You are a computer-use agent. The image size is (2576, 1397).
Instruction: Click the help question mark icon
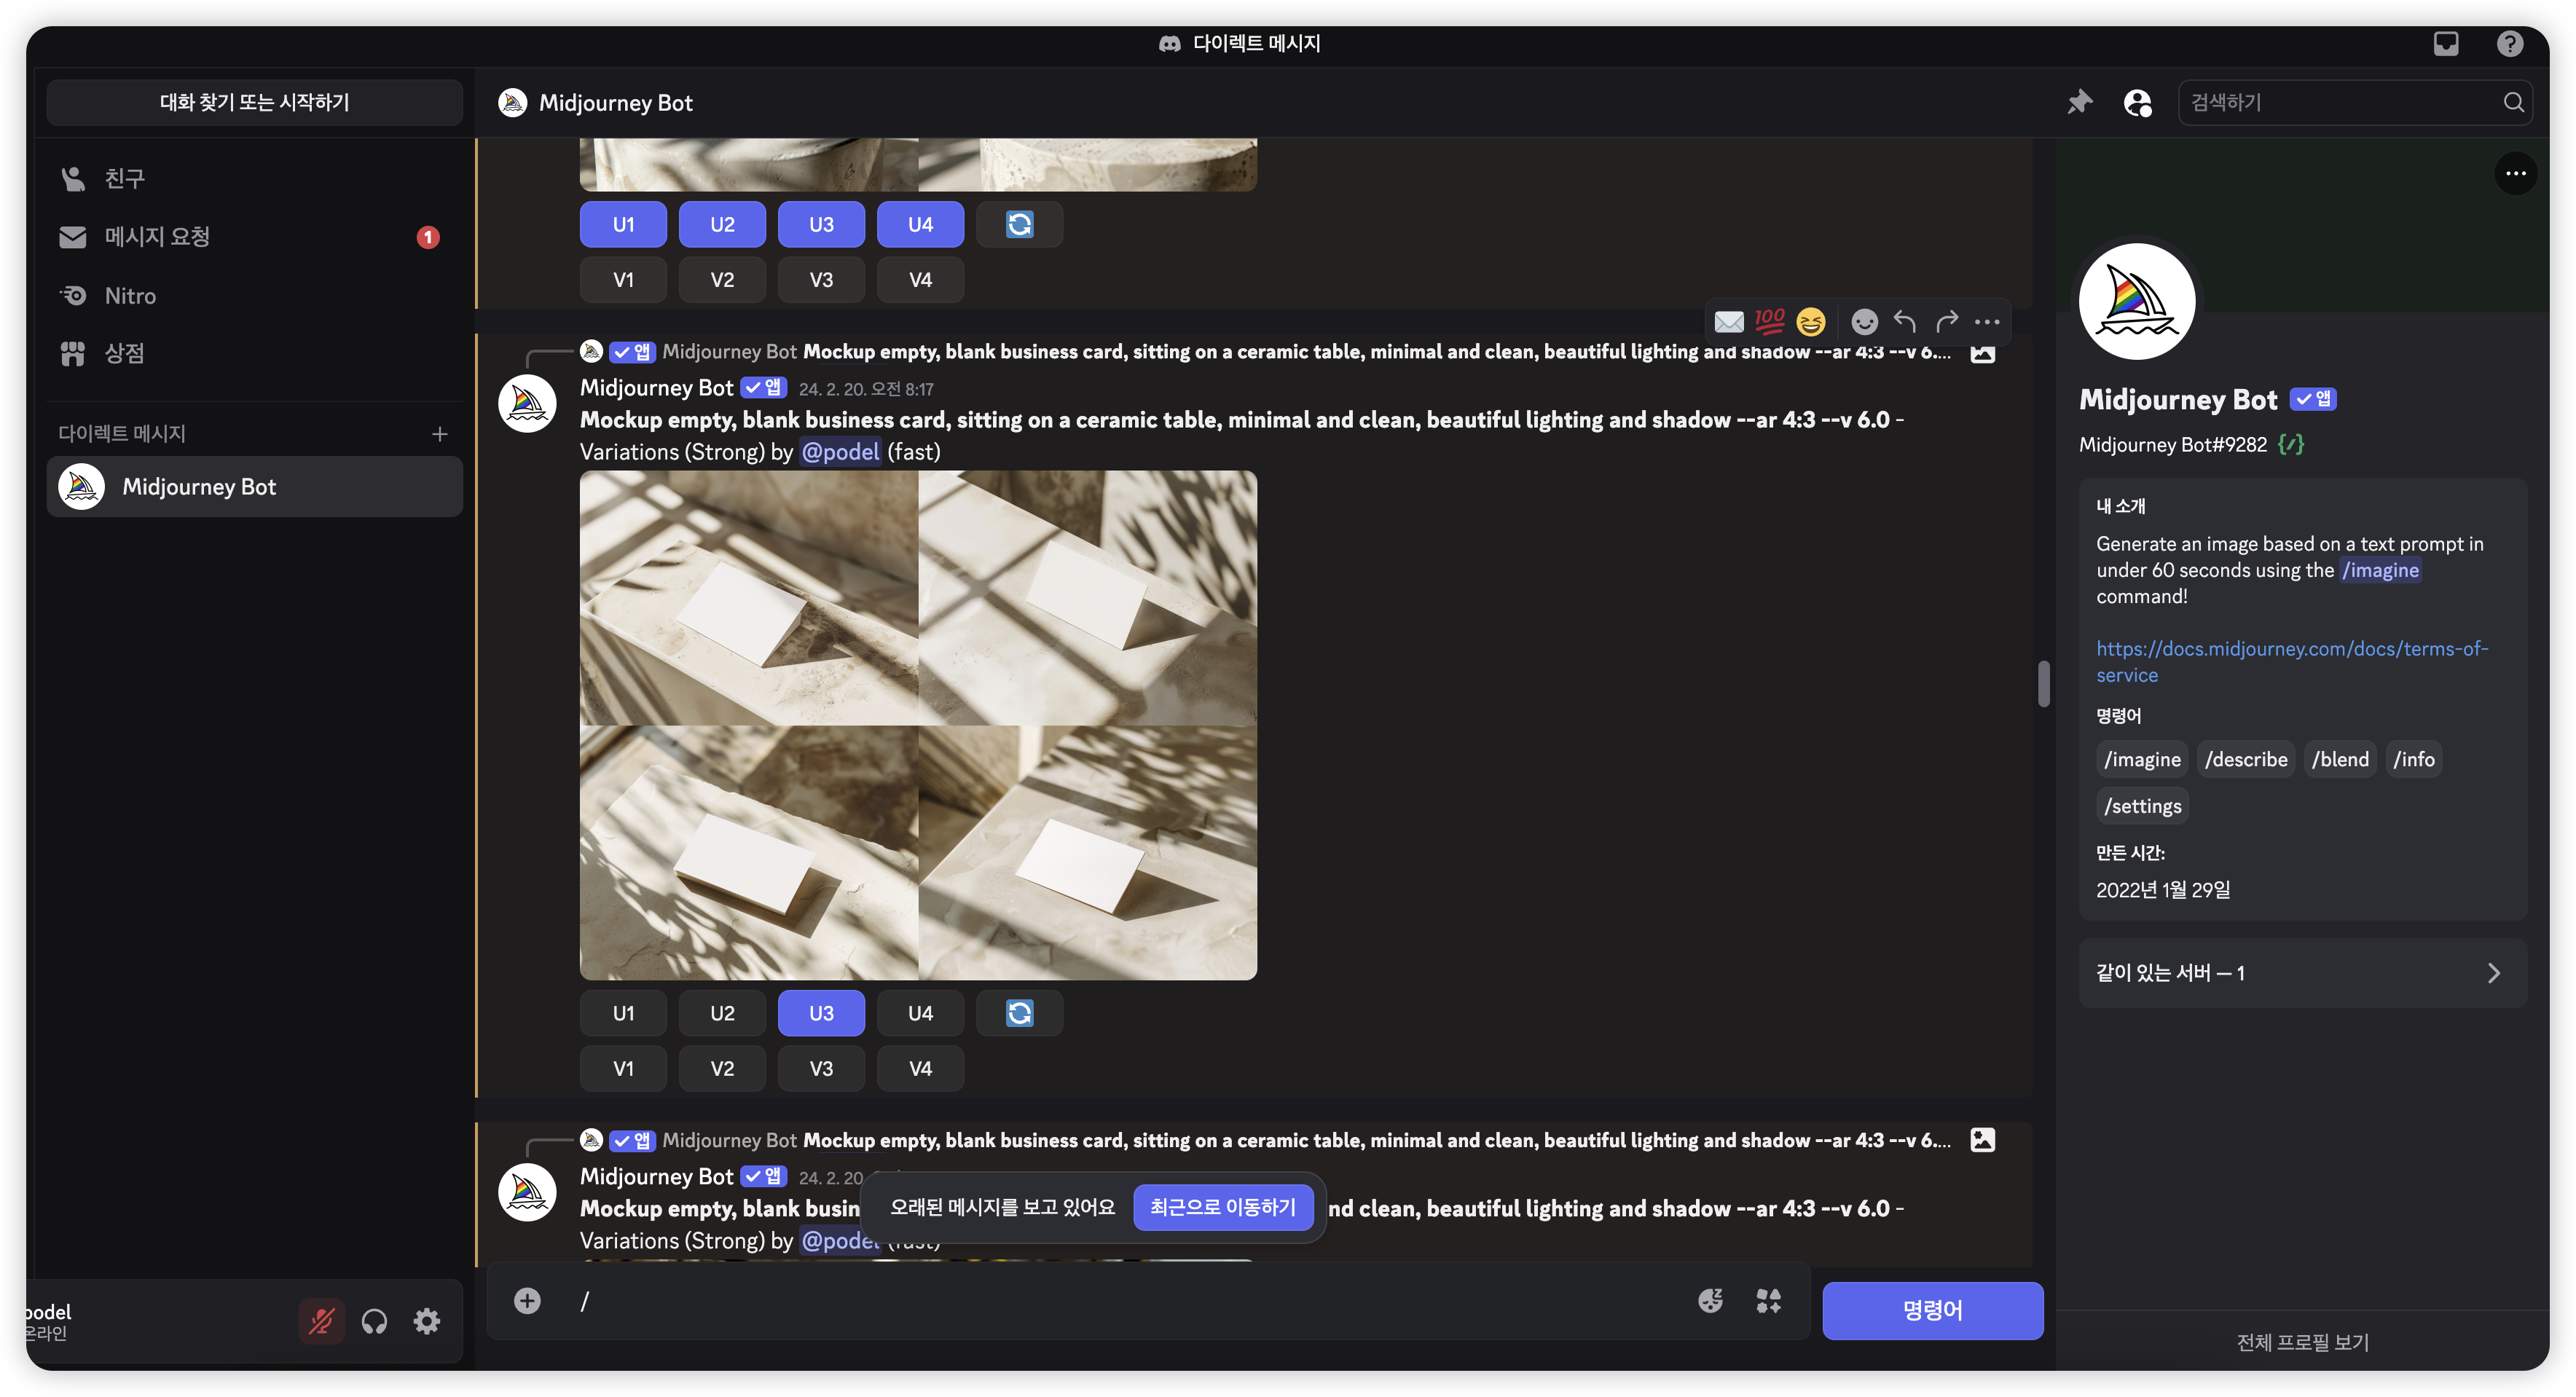pos(2509,43)
